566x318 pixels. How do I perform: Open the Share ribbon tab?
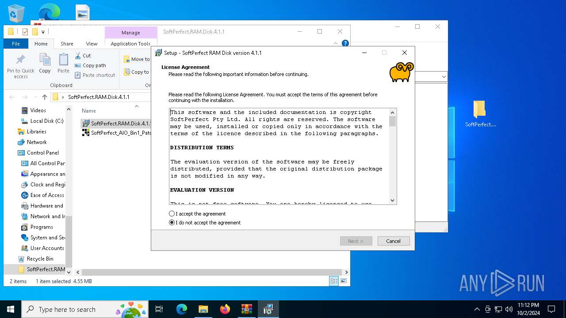[x=67, y=44]
